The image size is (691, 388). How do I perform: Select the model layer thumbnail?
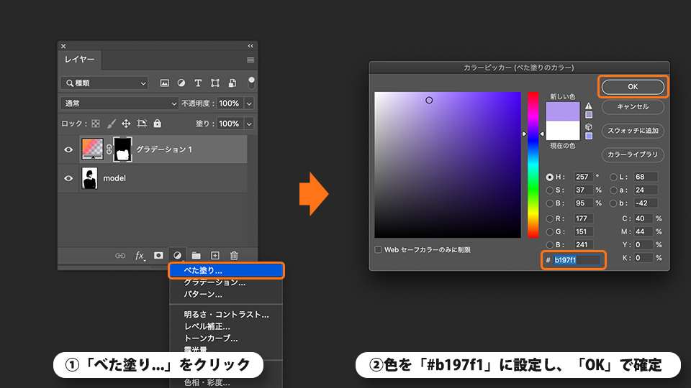pos(90,178)
